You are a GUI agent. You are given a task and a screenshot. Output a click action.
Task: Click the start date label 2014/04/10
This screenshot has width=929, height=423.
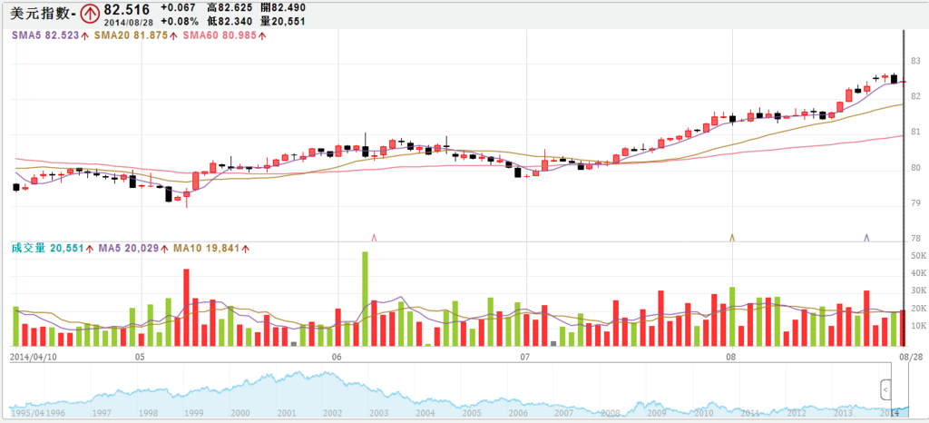click(x=32, y=358)
